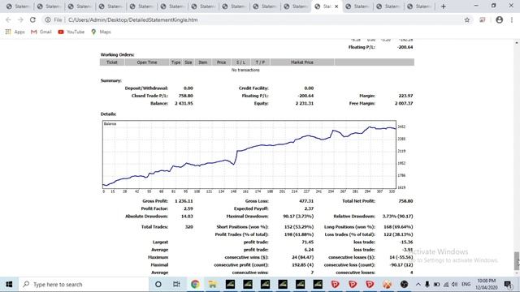Viewport: 520px width, 292px height.
Task: View site information icon beside File
Action: coord(48,19)
